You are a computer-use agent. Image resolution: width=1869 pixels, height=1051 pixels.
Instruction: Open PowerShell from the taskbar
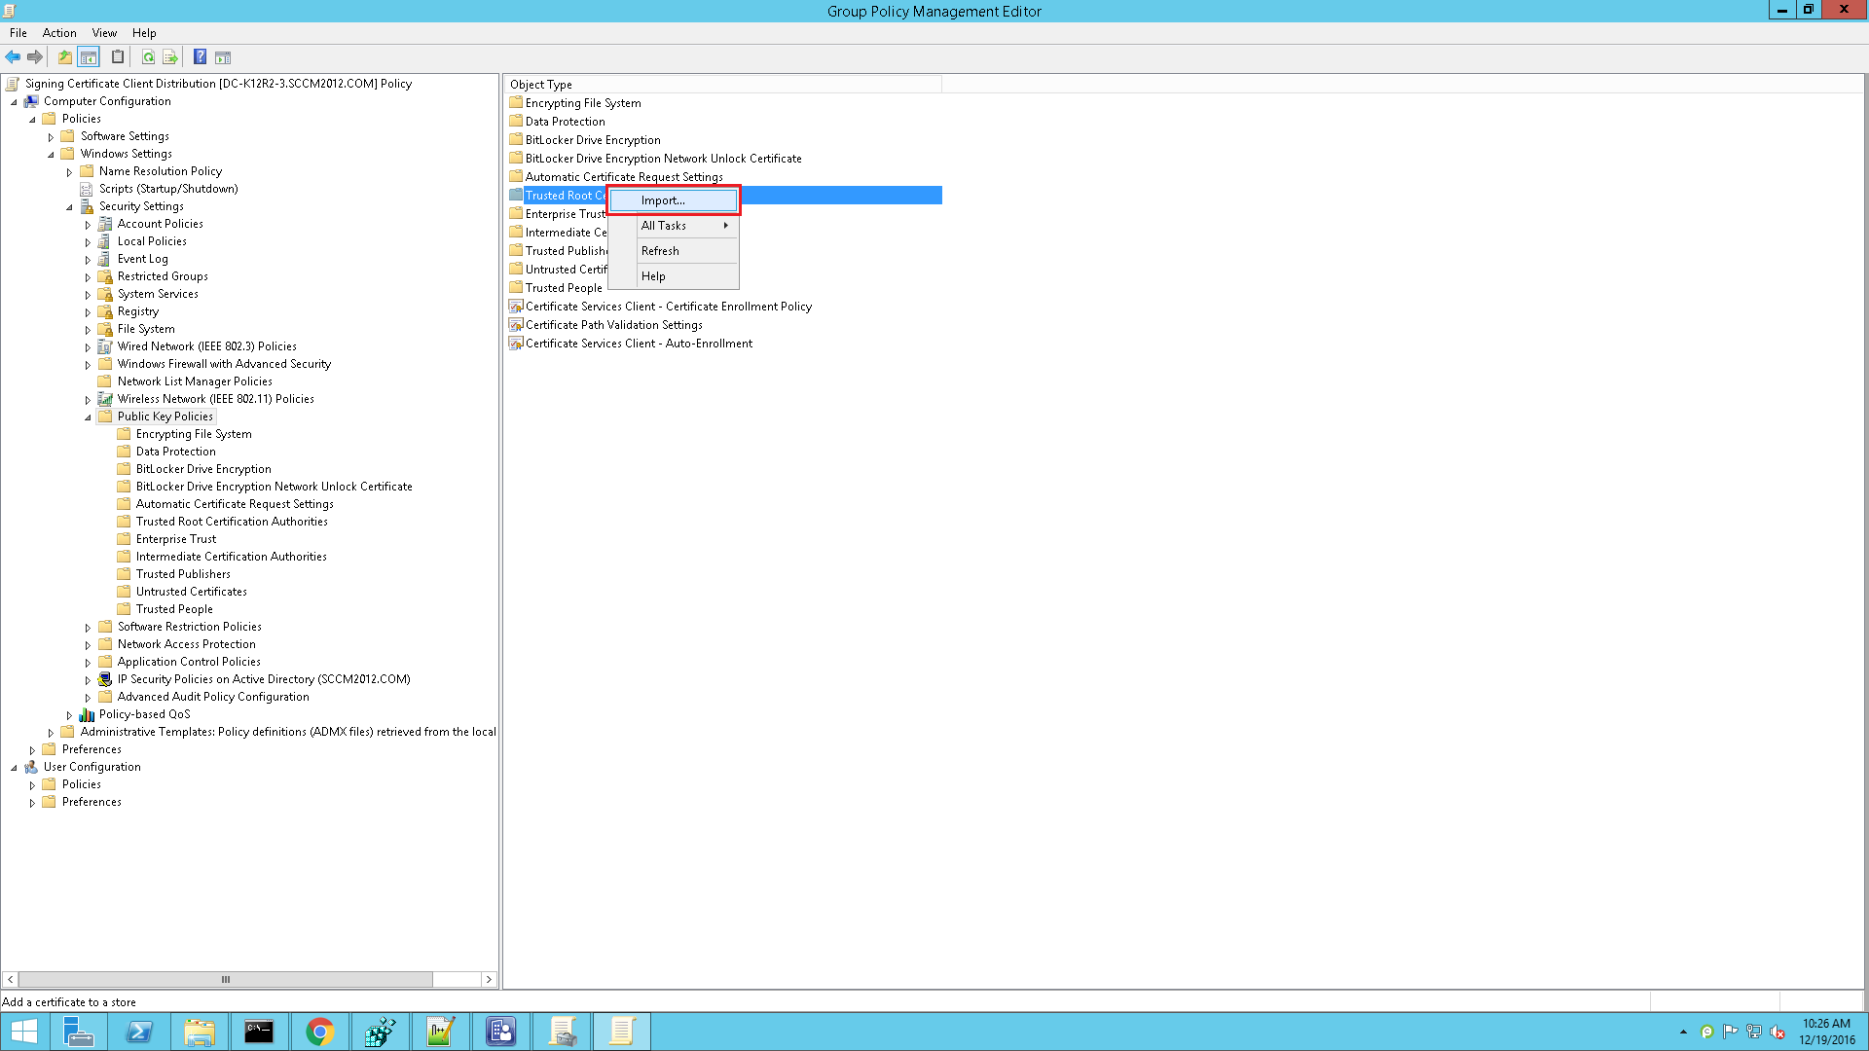(x=139, y=1032)
